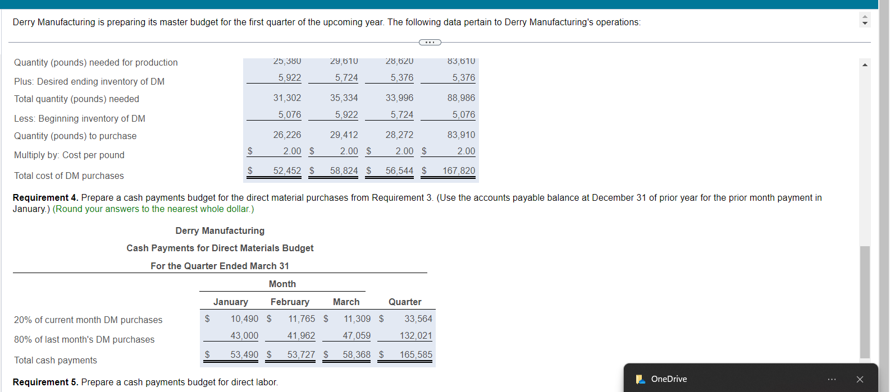Select the Quarter 80% value 132,021

pyautogui.click(x=416, y=335)
